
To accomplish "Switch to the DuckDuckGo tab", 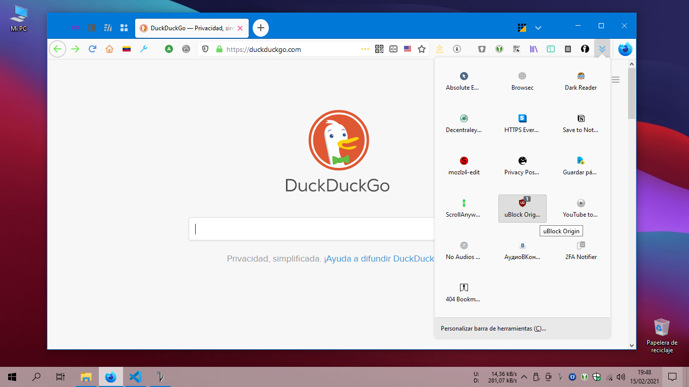I will 191,28.
